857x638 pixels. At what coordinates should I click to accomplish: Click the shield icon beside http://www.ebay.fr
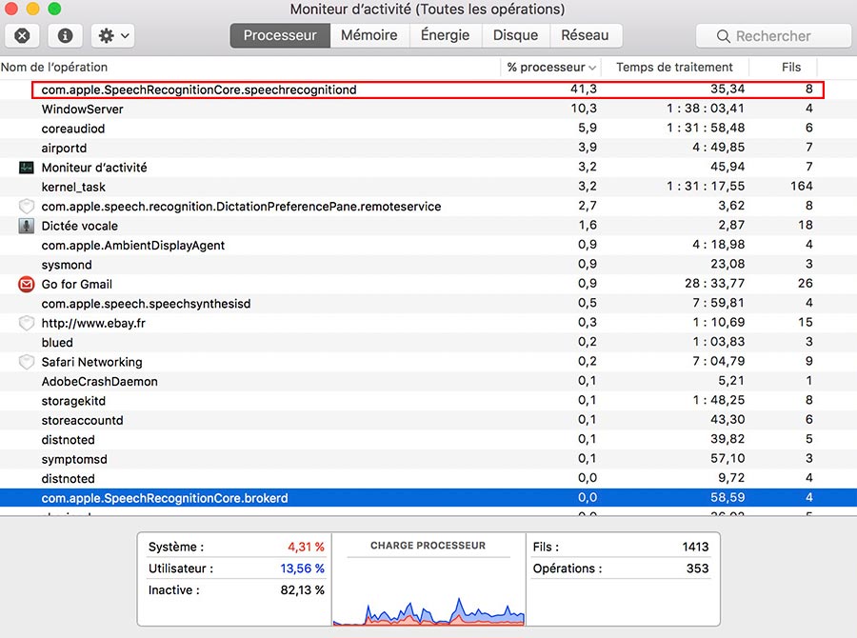[x=27, y=323]
